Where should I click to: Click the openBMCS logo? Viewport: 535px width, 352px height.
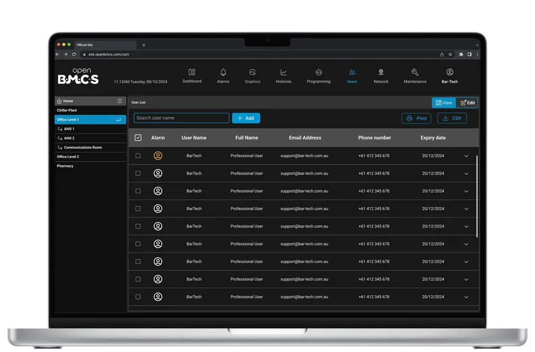point(78,76)
